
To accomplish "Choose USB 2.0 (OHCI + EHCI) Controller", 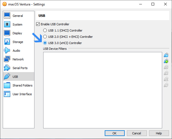I will pos(45,37).
